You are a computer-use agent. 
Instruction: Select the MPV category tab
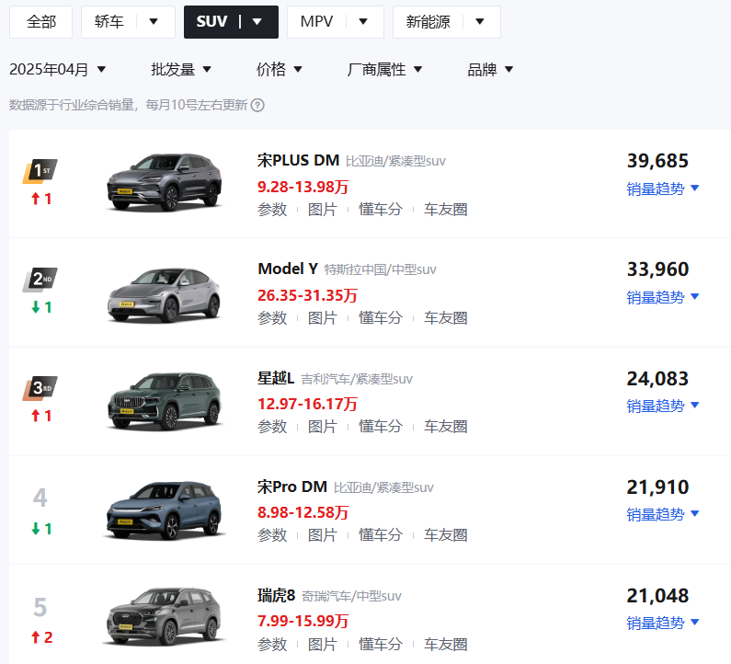(x=317, y=22)
